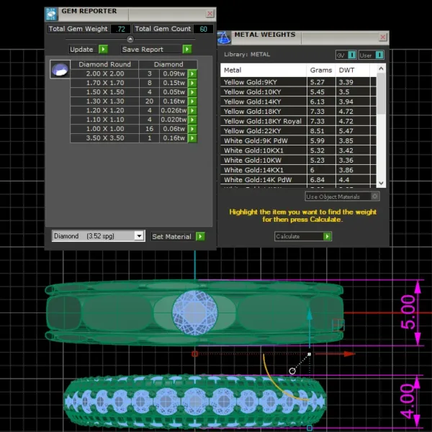The image size is (432, 432).
Task: Select the Yellow Gold:10KY row
Action: click(298, 91)
